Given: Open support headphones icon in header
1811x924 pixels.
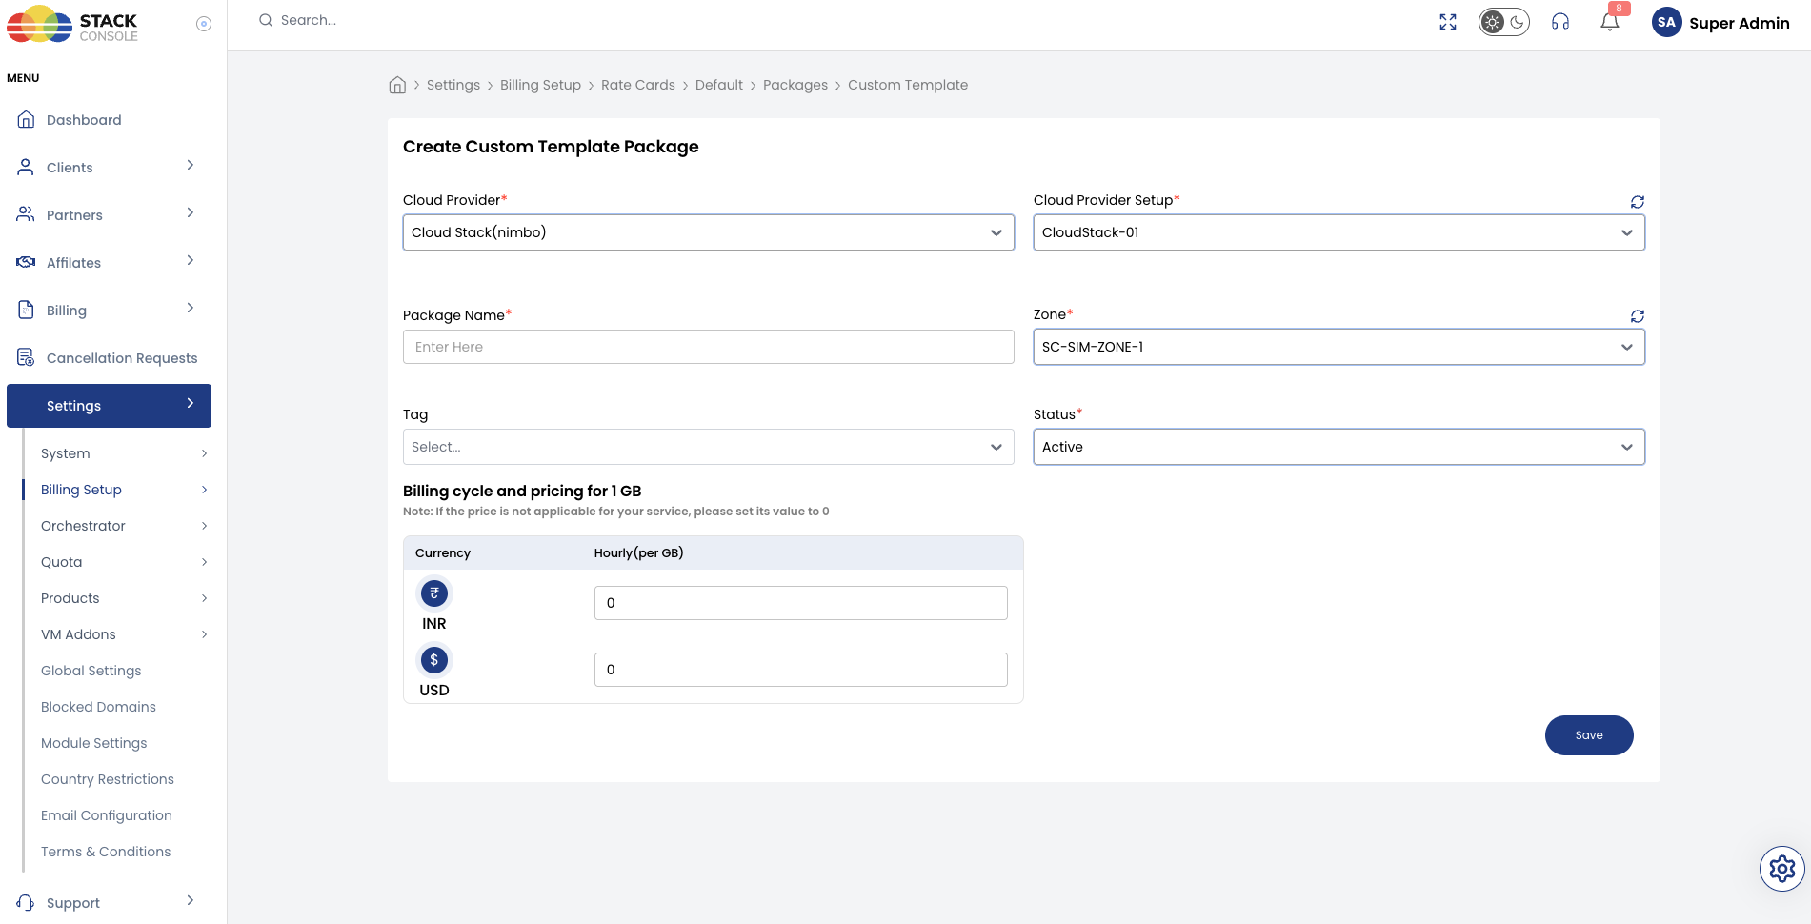Looking at the screenshot, I should pos(1560,22).
